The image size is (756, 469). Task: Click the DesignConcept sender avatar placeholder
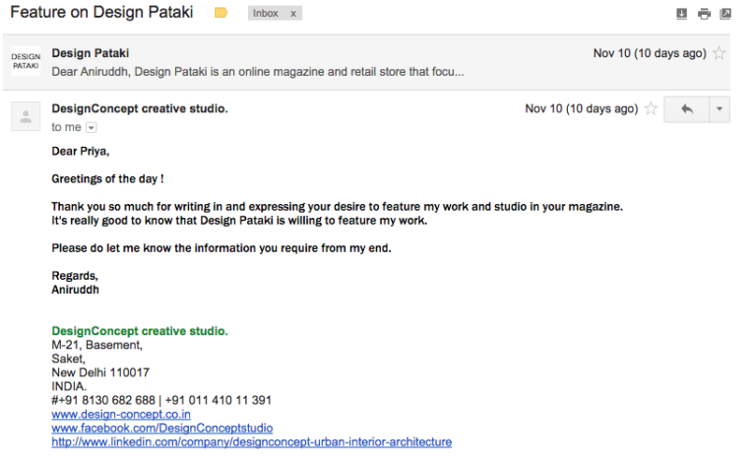click(x=26, y=116)
